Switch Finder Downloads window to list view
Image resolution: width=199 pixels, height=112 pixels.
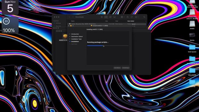(x=106, y=17)
